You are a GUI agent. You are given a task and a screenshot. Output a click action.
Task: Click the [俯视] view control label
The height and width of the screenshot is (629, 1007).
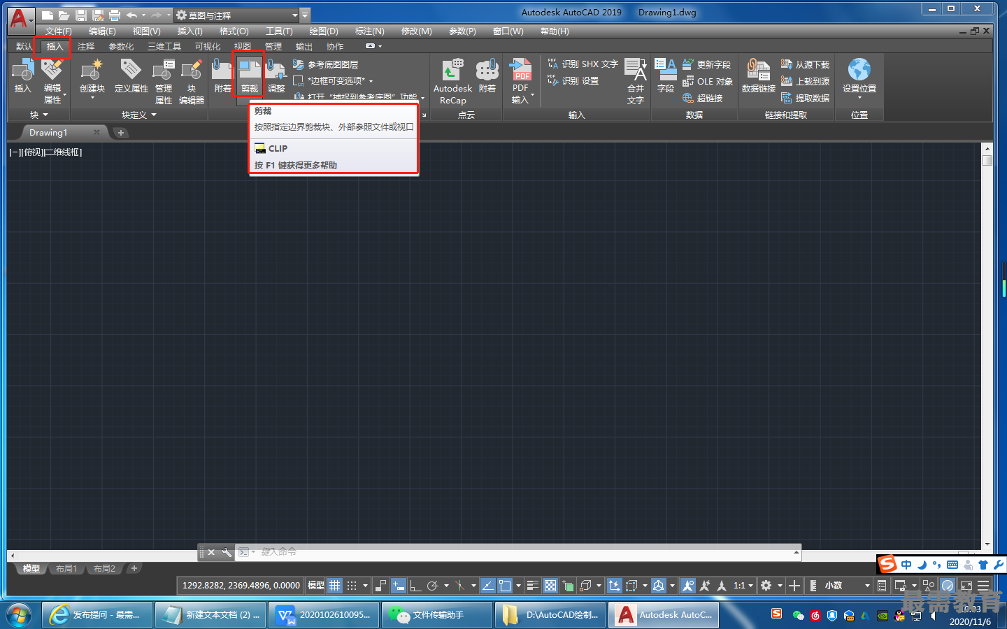pos(32,152)
